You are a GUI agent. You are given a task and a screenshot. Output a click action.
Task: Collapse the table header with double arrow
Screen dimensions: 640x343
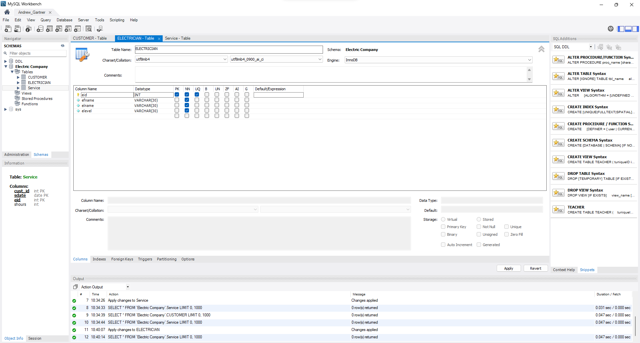click(541, 49)
